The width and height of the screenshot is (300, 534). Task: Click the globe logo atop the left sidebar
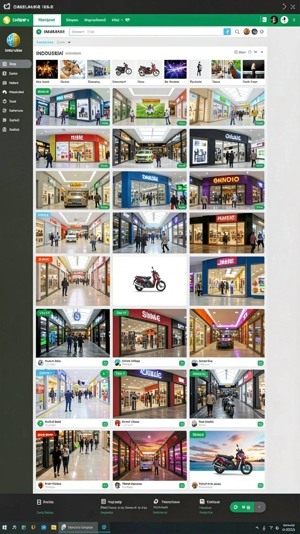(x=13, y=40)
